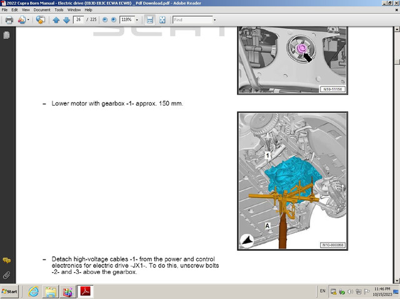Open the File menu
The height and width of the screenshot is (299, 400).
pos(4,10)
